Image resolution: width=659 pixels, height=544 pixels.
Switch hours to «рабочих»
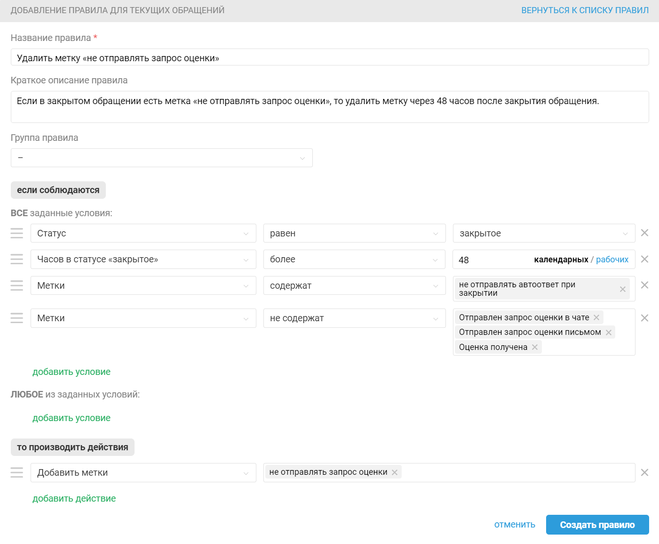[x=612, y=260]
